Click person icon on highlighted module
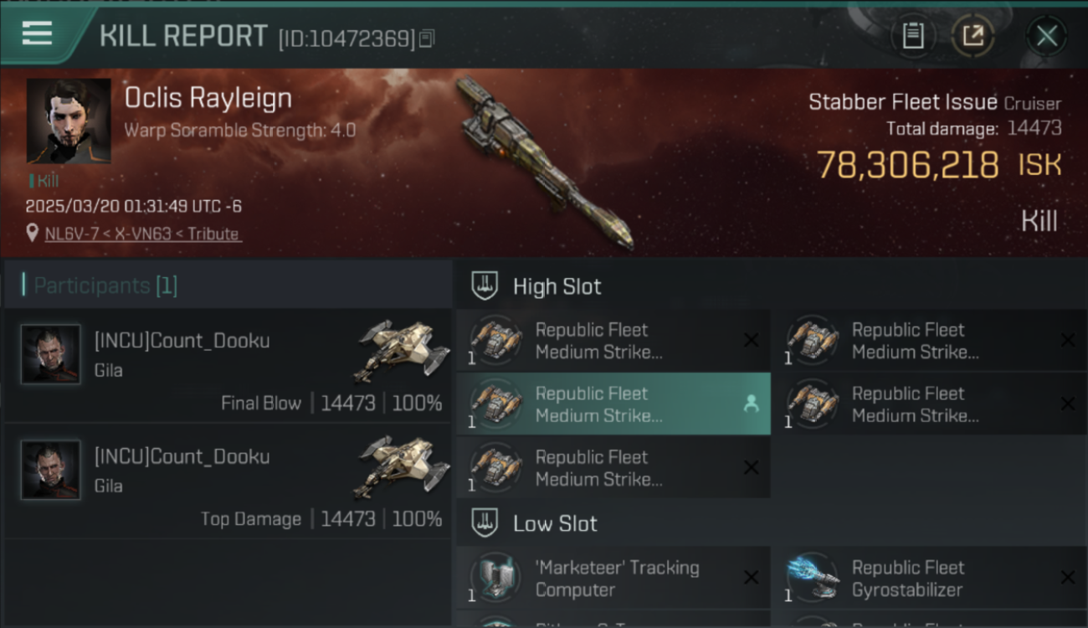The width and height of the screenshot is (1088, 628). click(x=751, y=404)
